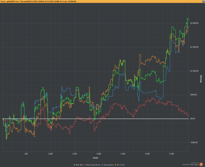
Task: Click the $1 500,00 y-axis label
Action: click(x=194, y=47)
